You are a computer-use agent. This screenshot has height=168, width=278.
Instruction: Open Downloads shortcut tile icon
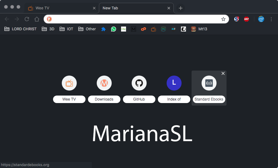point(104,83)
